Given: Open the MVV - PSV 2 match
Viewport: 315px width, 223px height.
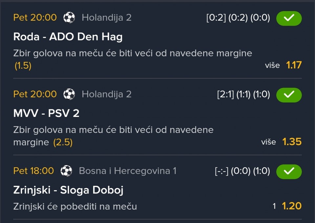Looking at the screenshot, I should coord(46,113).
